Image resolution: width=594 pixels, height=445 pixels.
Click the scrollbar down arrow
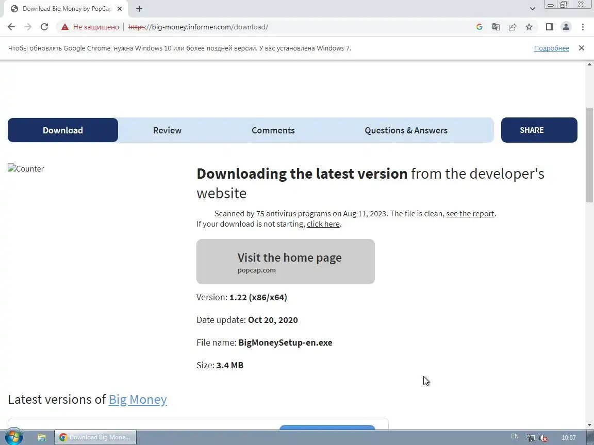pos(589,425)
